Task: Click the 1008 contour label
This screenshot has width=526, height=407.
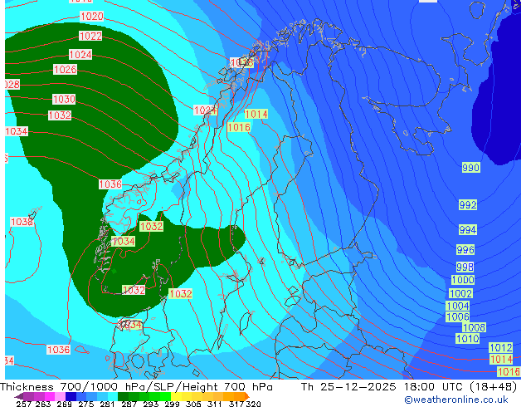Action: [x=474, y=327]
